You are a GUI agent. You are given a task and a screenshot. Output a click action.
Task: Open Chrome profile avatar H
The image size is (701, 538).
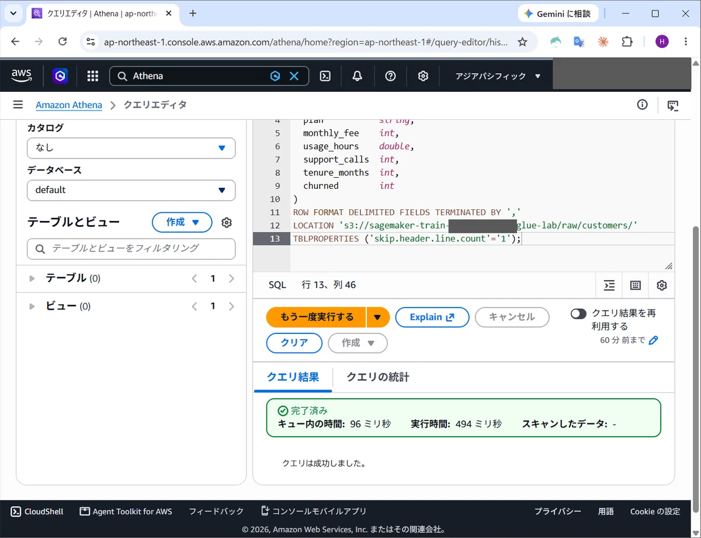click(662, 42)
